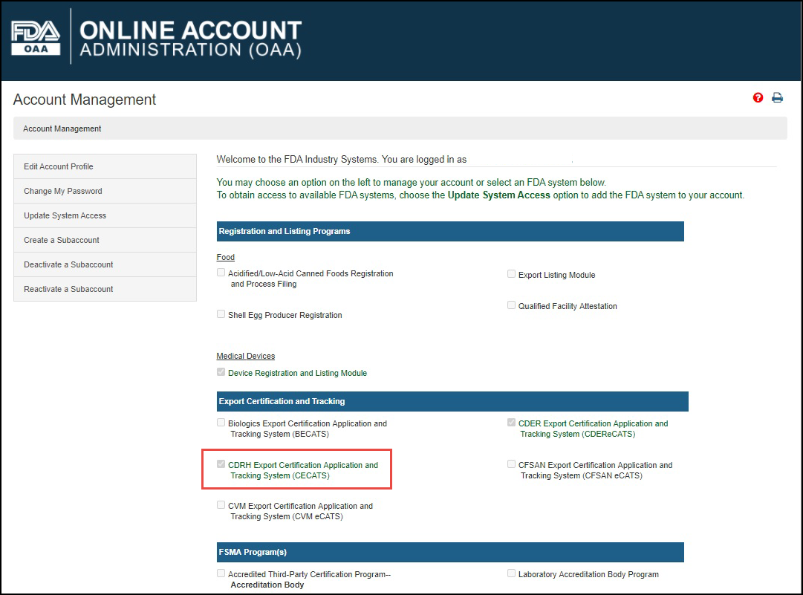Open the Food section link

(225, 257)
